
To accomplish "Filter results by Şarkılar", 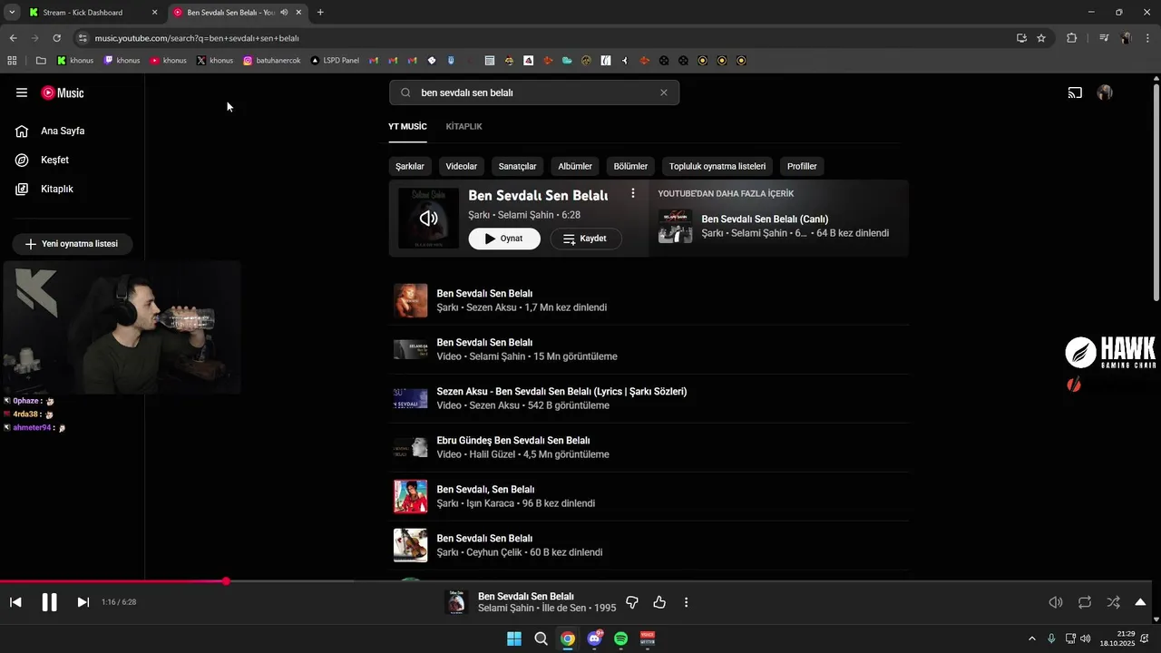I will (x=410, y=166).
